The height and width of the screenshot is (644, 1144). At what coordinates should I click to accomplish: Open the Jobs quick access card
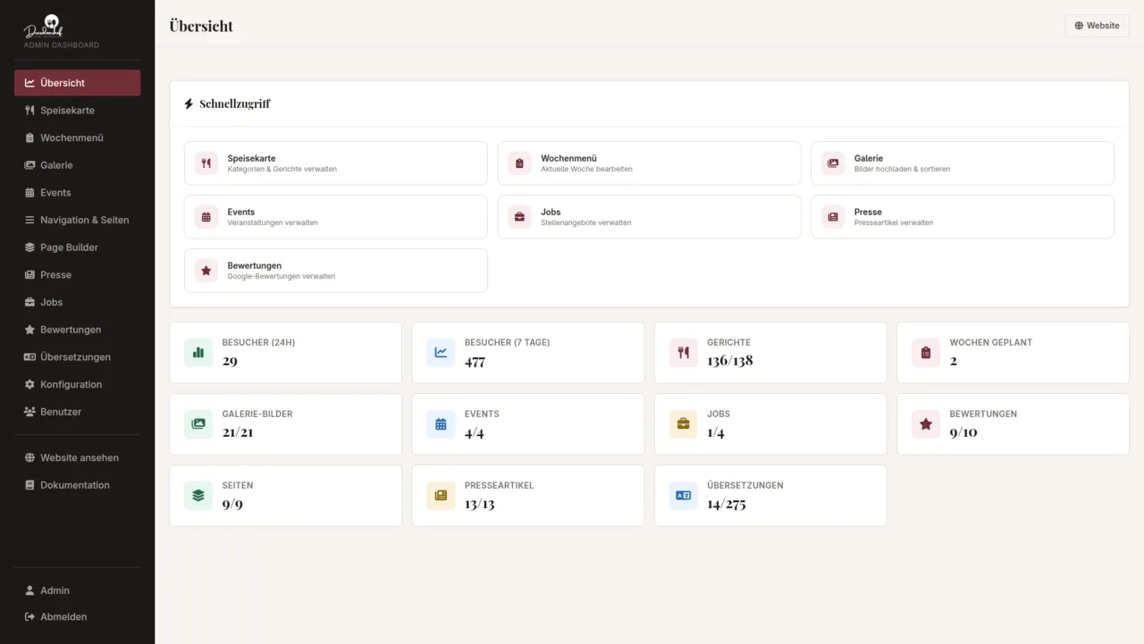[649, 217]
